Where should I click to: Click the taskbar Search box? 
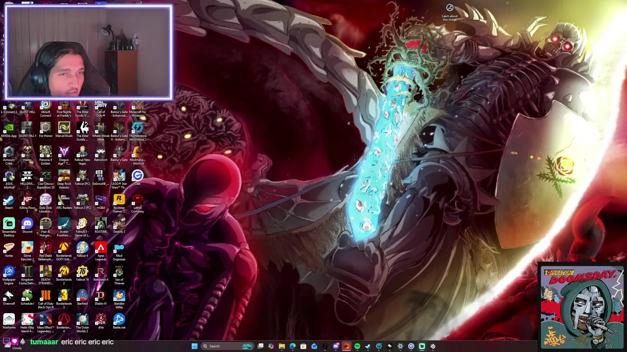[228, 346]
